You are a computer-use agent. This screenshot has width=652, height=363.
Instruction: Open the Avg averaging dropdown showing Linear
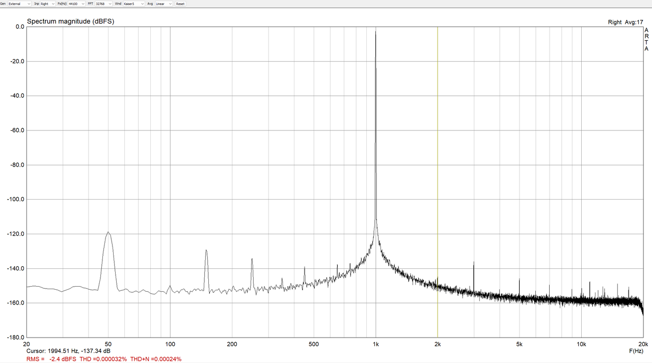click(164, 4)
